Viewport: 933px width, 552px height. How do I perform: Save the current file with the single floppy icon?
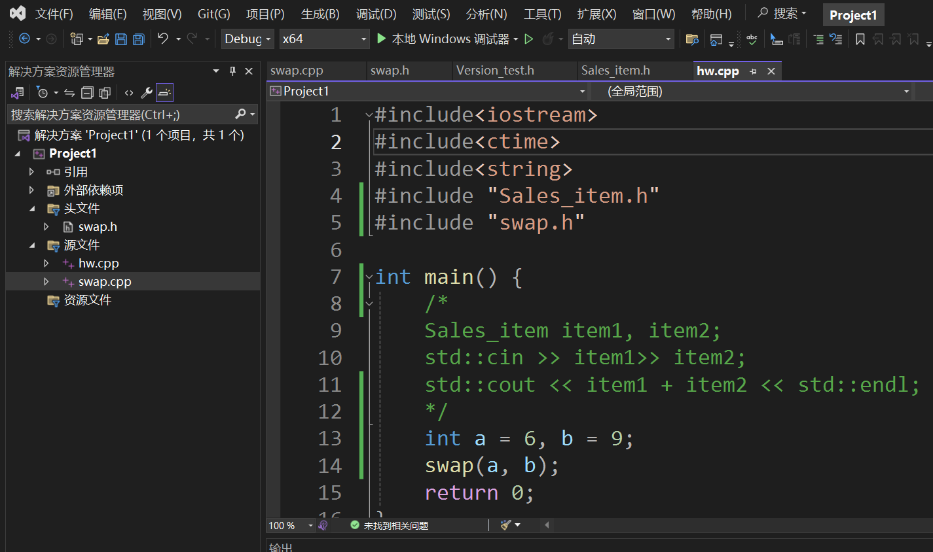(121, 39)
